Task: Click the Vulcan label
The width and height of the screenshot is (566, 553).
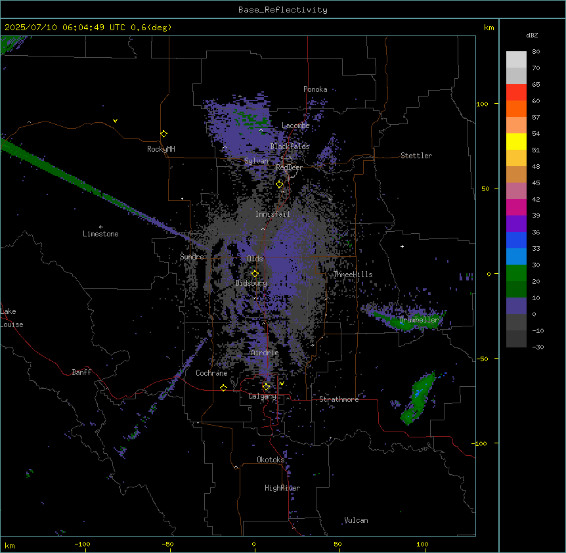Action: (356, 520)
